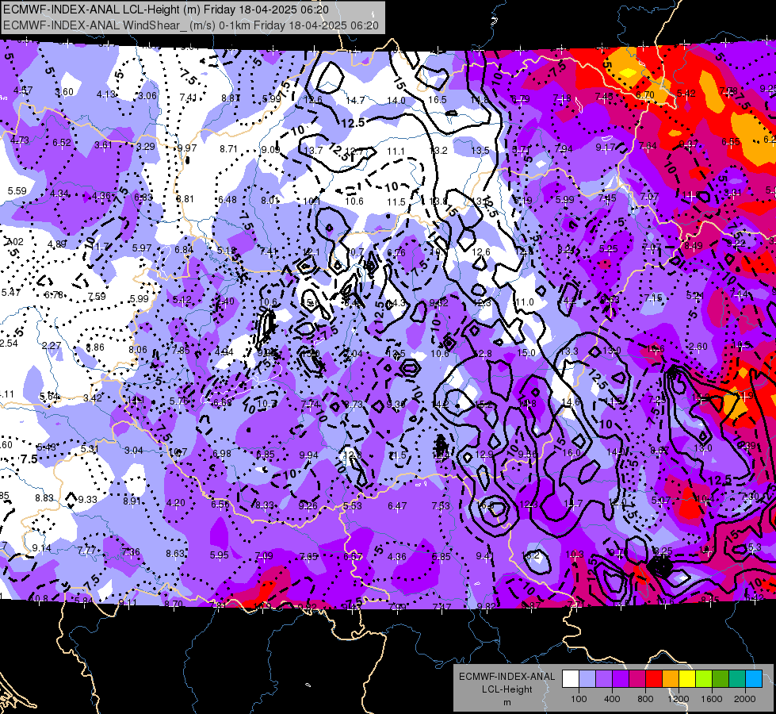Click the wind shear value 8.81
This screenshot has height=714, width=776.
point(185,198)
